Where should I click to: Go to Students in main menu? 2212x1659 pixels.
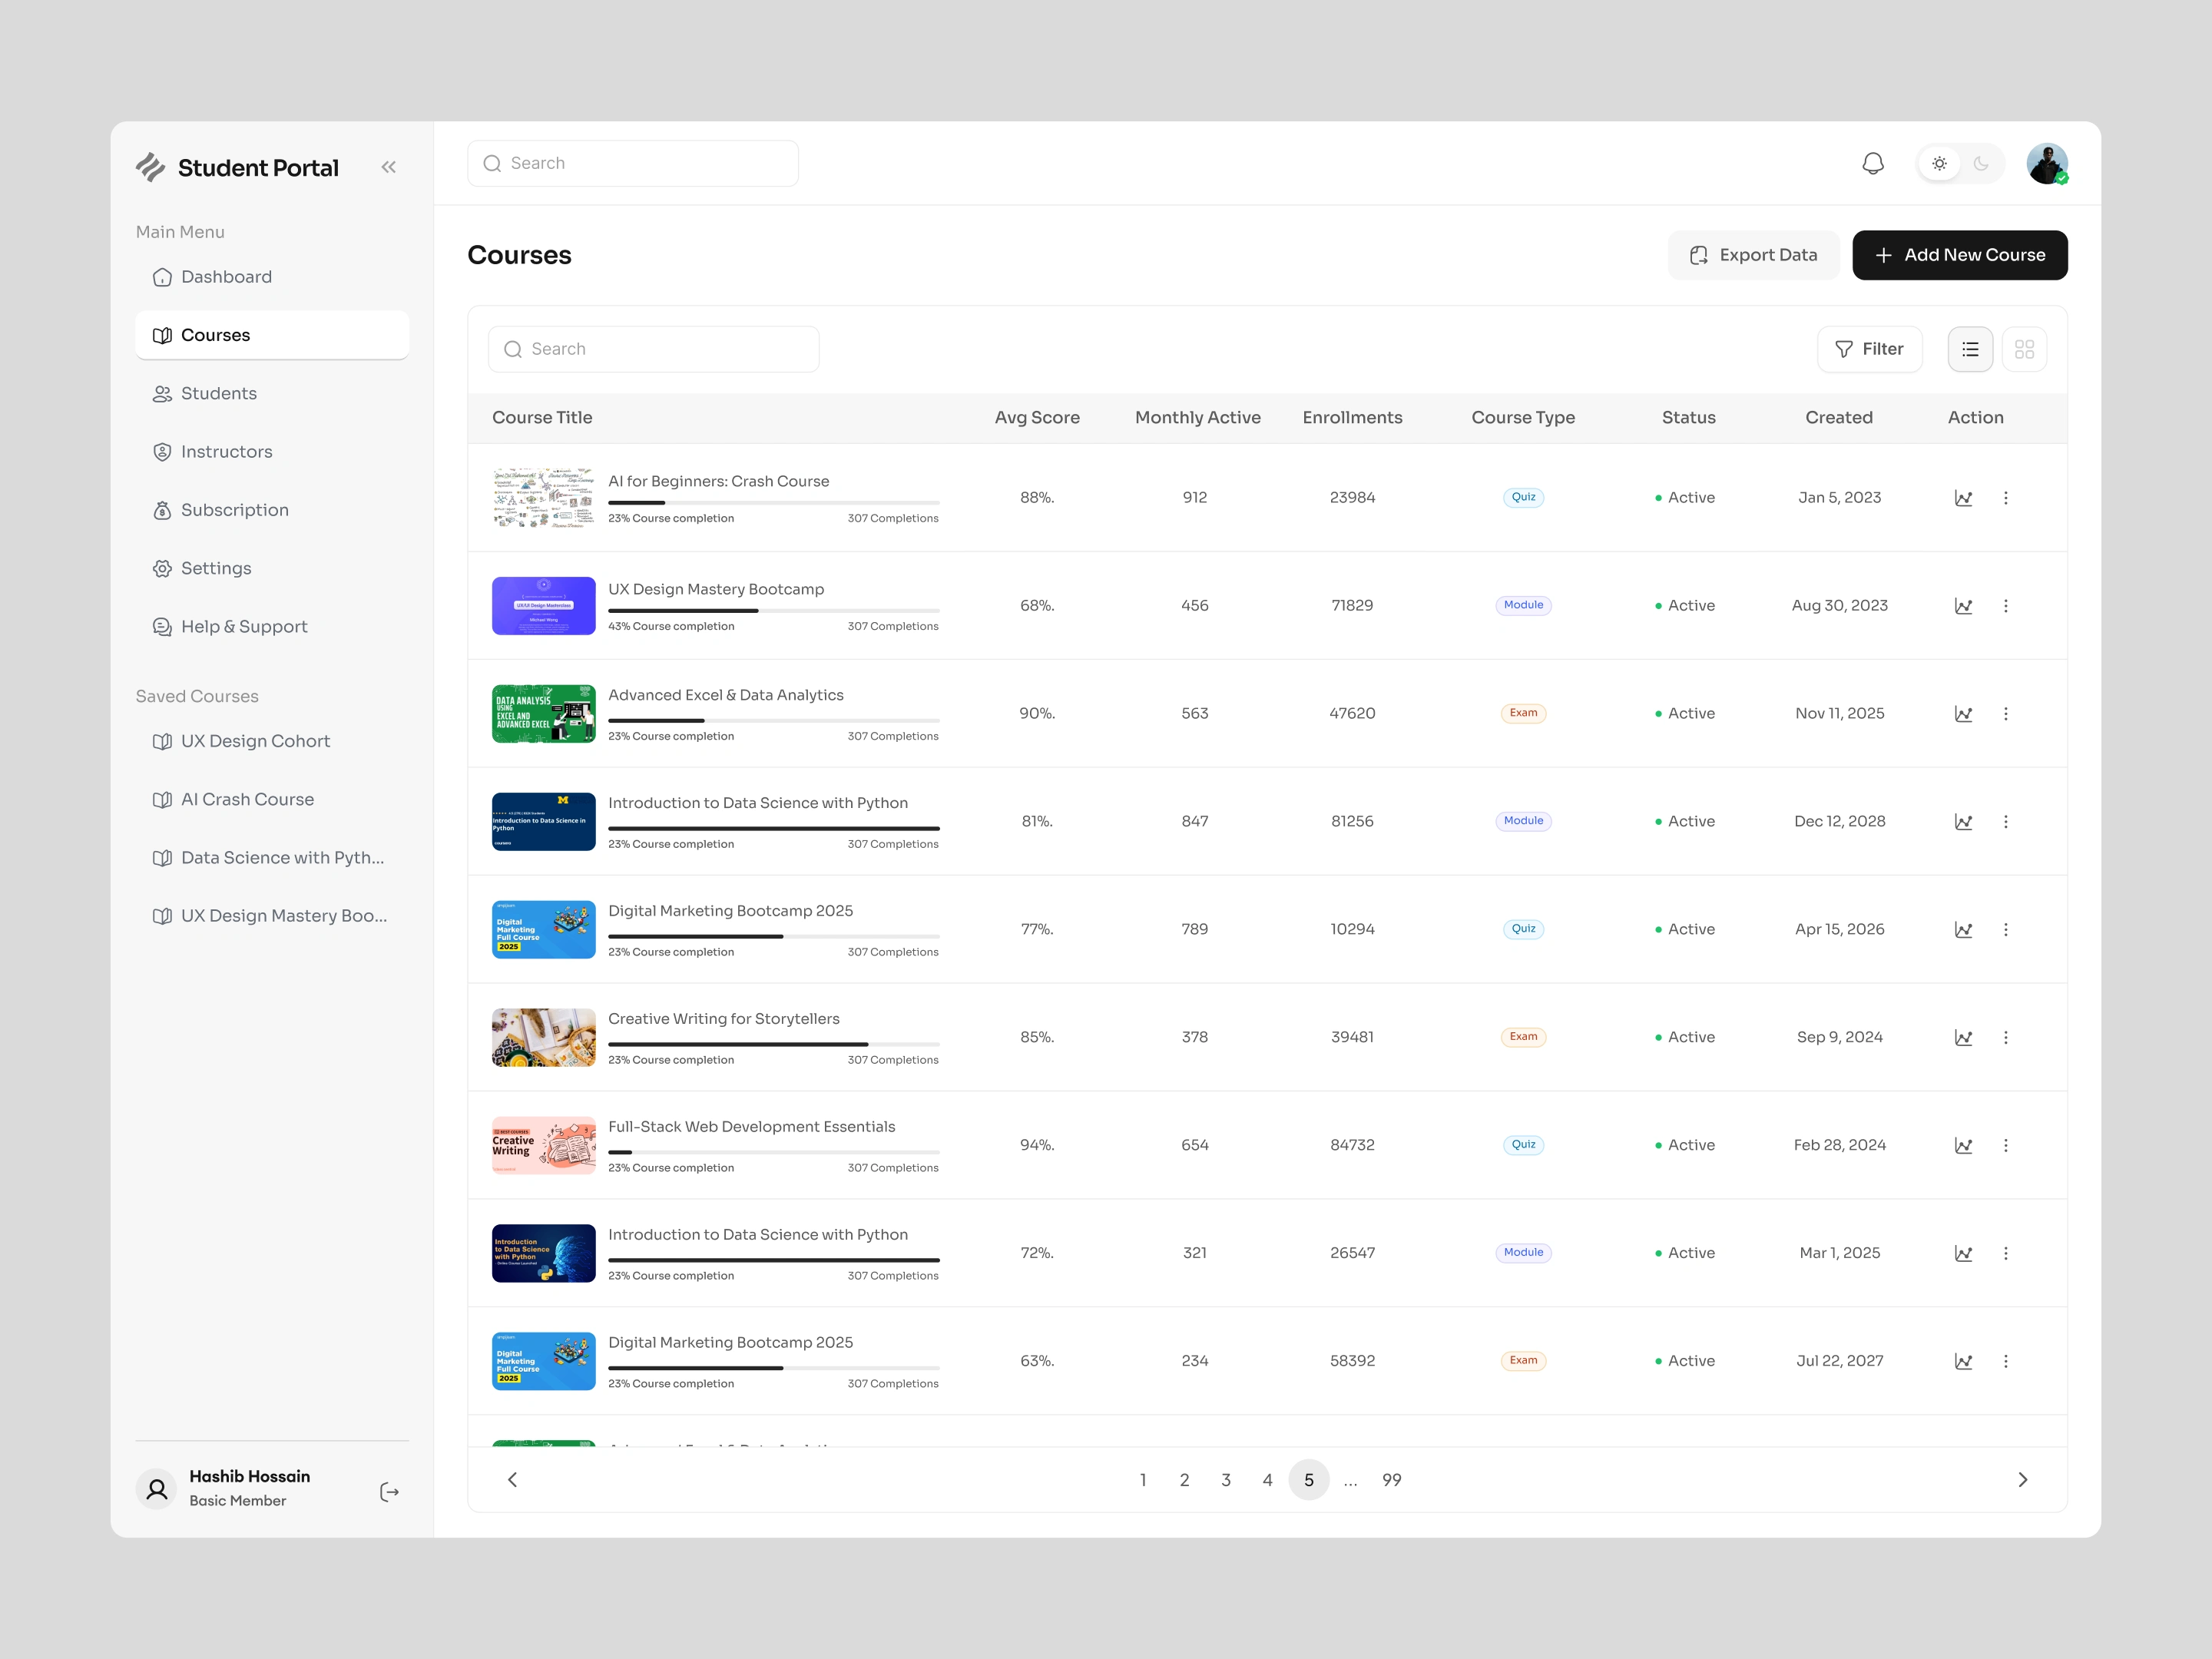[219, 393]
